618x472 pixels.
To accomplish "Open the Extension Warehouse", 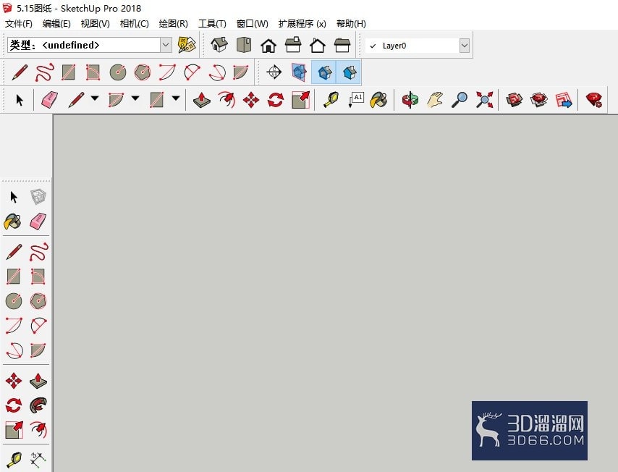I will 539,100.
